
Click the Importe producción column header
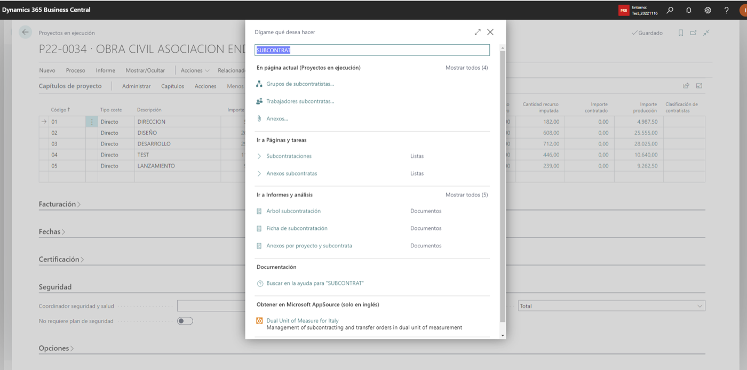(644, 107)
